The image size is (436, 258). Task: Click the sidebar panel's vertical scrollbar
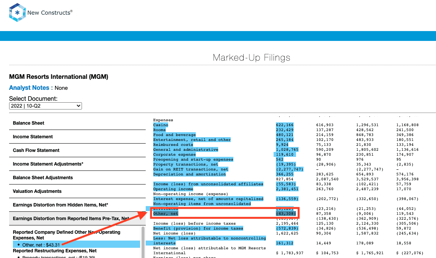(x=143, y=242)
